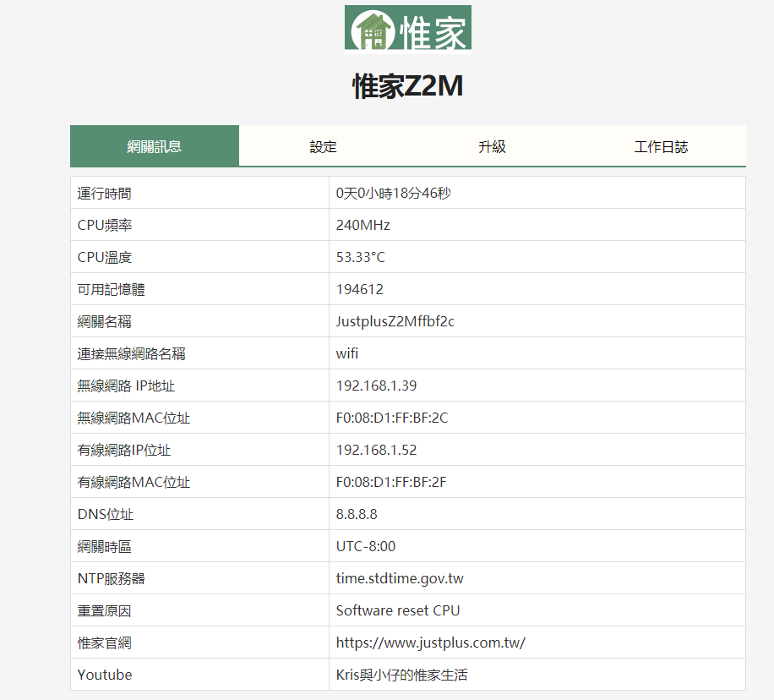Click the 惟家 logo at top

tap(408, 28)
